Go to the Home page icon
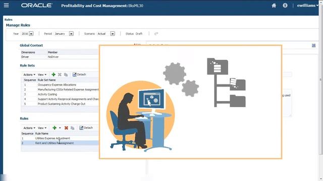 274,6
